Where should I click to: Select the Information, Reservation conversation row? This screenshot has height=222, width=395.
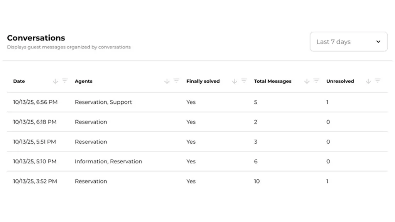(108, 161)
